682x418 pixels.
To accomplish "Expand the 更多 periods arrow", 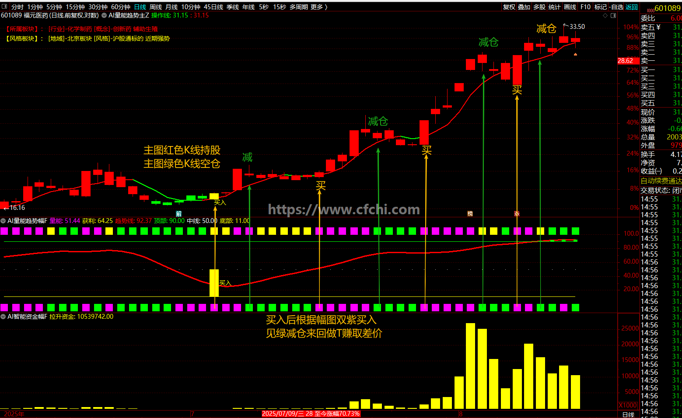I will tap(326, 7).
